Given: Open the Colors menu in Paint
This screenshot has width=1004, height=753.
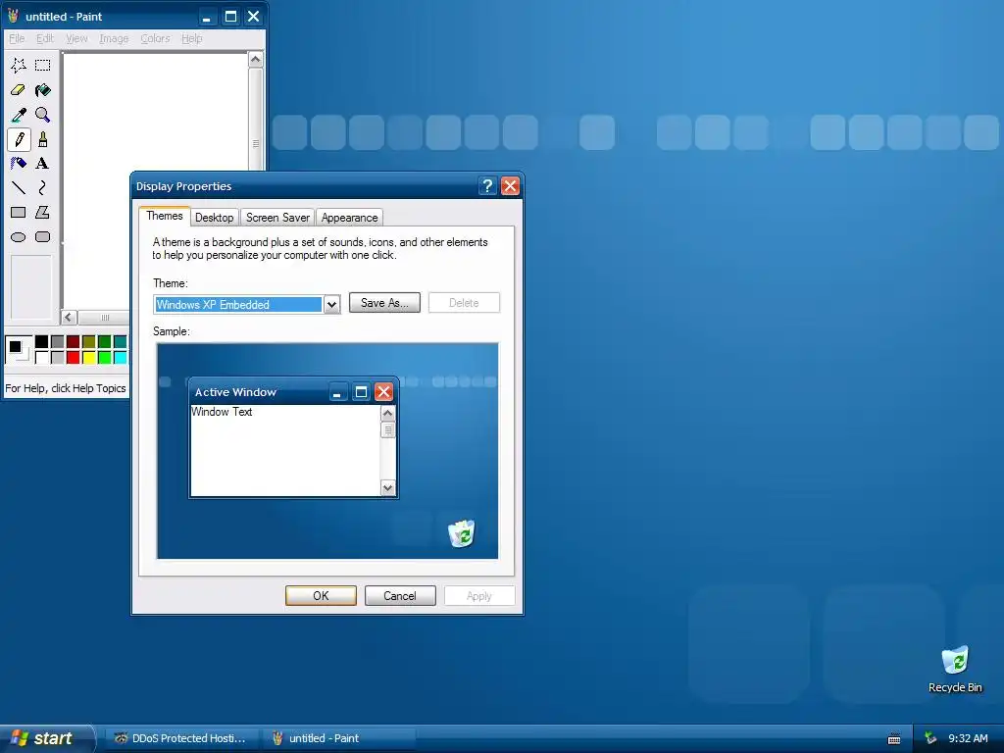Looking at the screenshot, I should coord(156,38).
